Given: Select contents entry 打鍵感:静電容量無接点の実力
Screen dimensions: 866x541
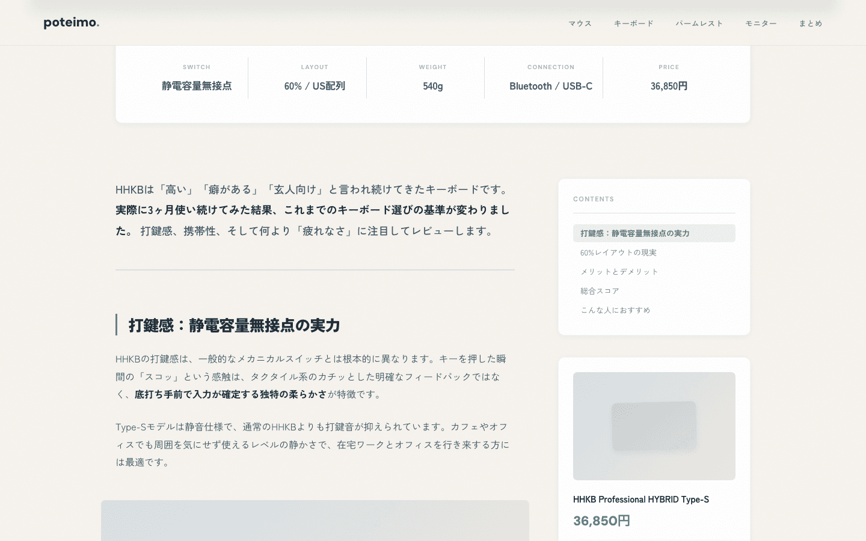Looking at the screenshot, I should tap(654, 233).
